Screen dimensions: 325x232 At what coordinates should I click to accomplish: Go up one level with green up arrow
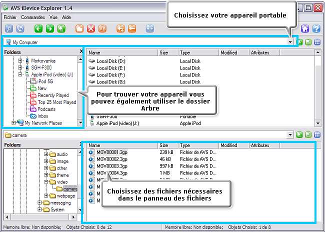pyautogui.click(x=61, y=28)
